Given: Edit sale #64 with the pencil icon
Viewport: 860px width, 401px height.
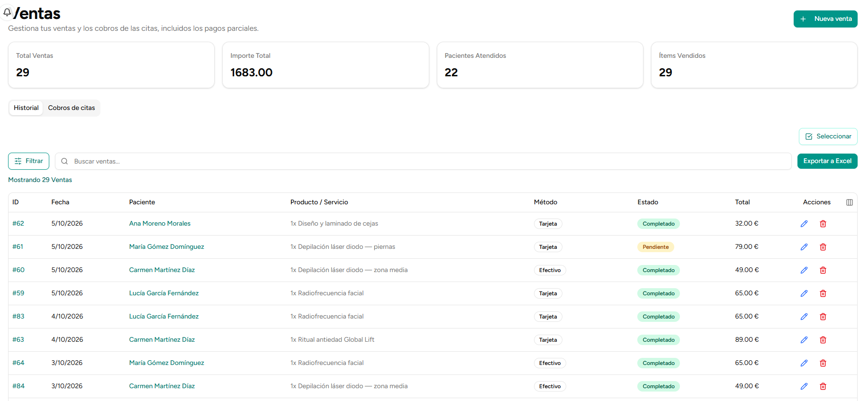Looking at the screenshot, I should (804, 363).
